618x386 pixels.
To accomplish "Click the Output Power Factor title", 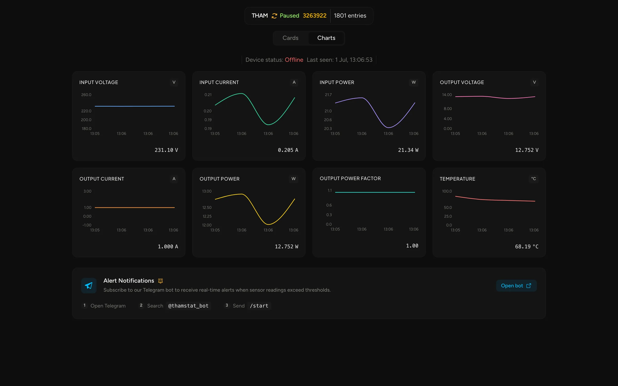I will (350, 179).
